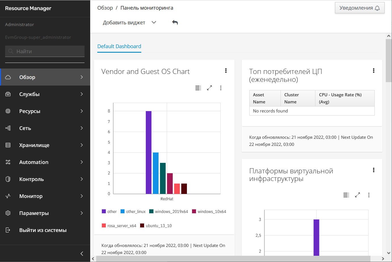The image size is (392, 262).
Task: Open the Уведомления notifications button
Action: click(359, 8)
